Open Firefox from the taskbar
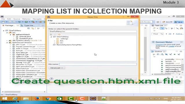Viewport: 185px width, 104px height. (x=37, y=99)
